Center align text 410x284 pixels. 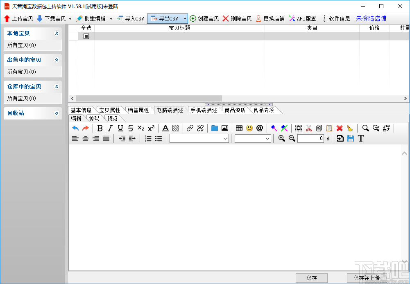click(x=86, y=138)
